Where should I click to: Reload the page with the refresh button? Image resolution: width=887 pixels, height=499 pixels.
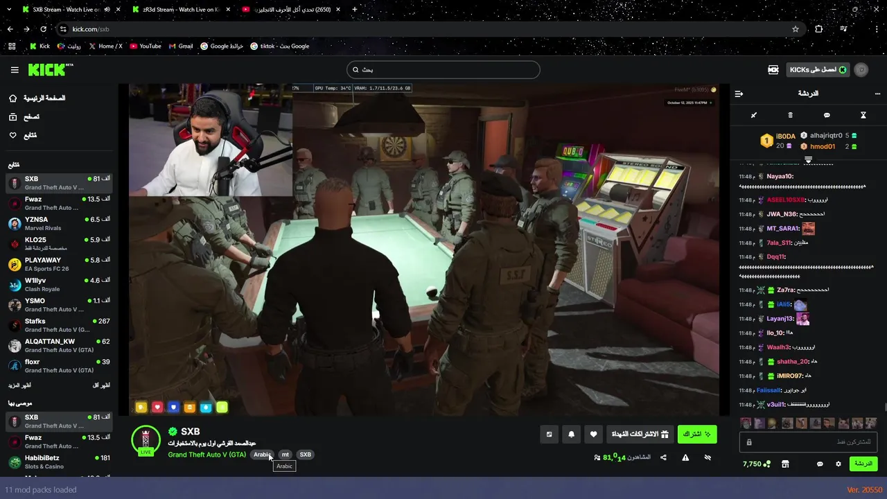44,29
